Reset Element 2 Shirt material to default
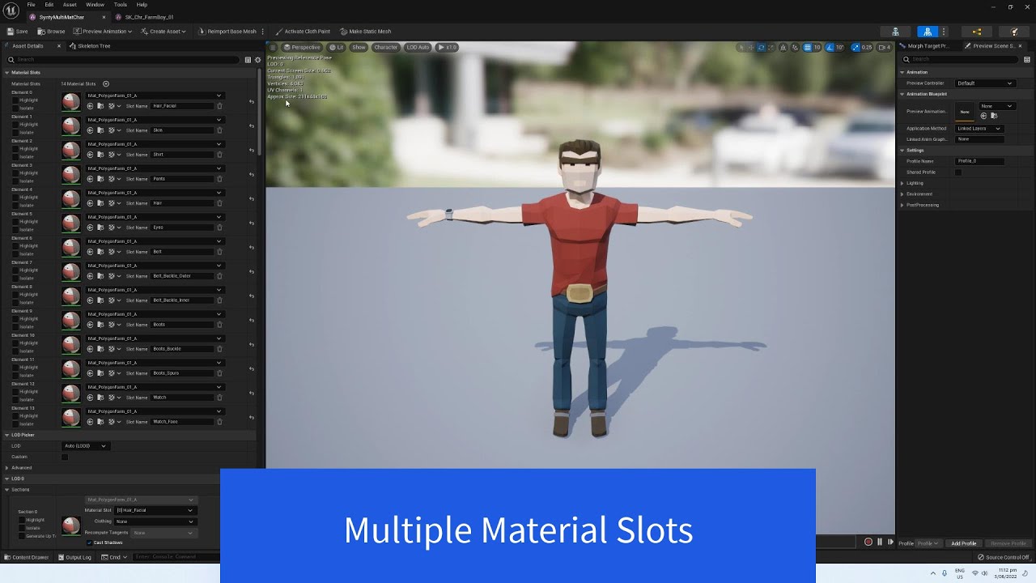This screenshot has height=583, width=1036. [x=251, y=150]
